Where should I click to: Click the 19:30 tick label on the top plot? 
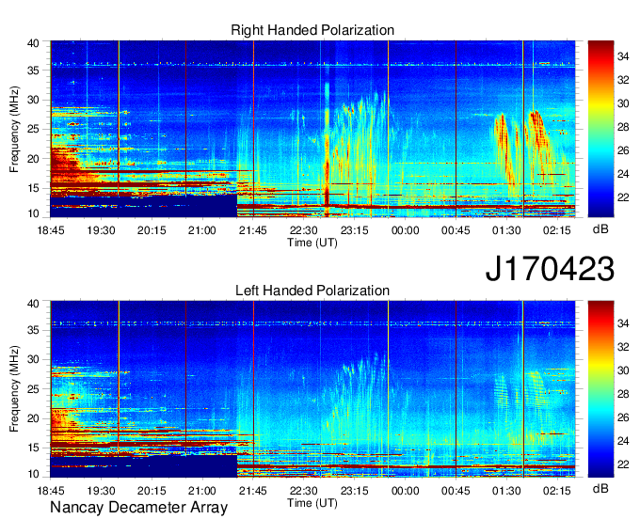[x=101, y=230]
